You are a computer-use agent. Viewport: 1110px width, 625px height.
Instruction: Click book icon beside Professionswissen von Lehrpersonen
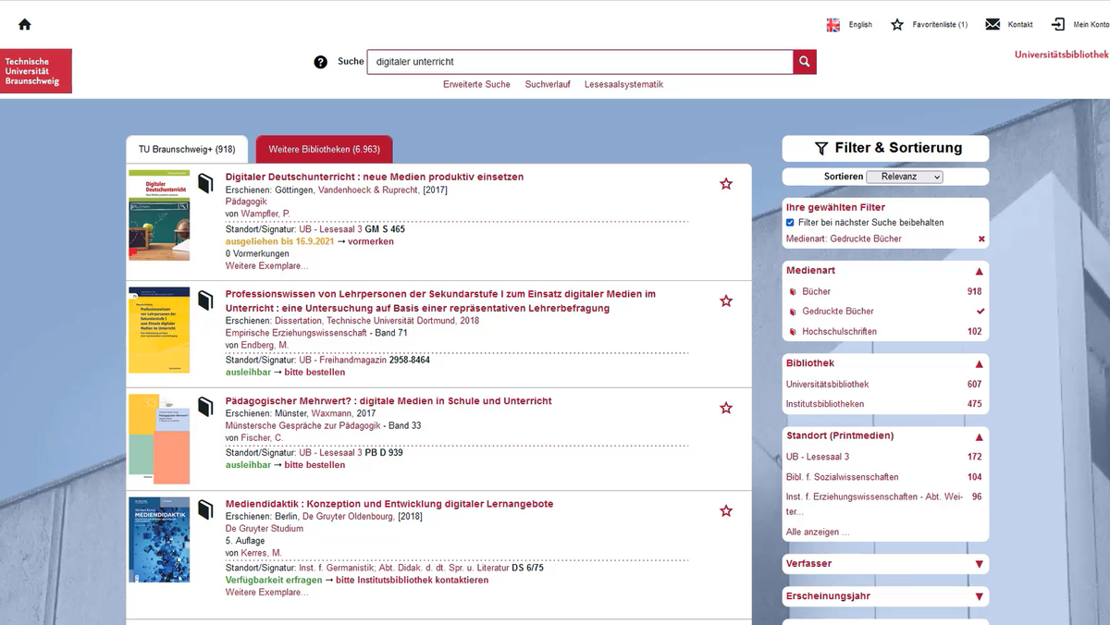(x=205, y=301)
